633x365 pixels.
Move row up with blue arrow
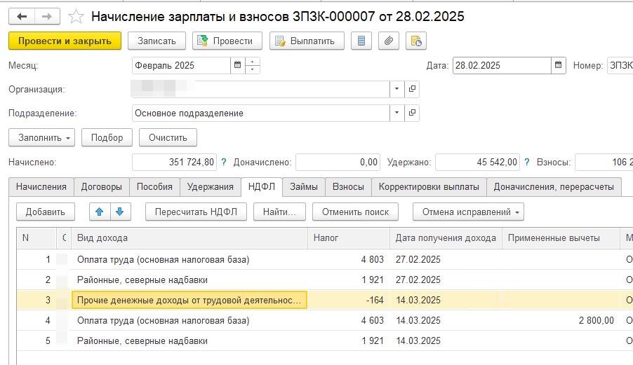[100, 212]
